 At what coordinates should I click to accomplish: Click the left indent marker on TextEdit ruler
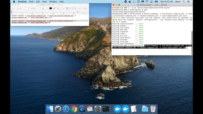(12, 12)
